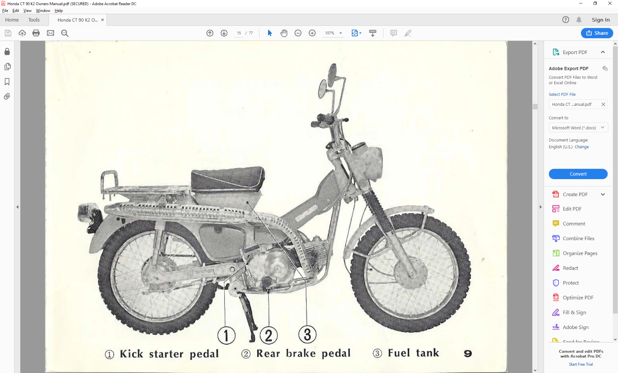The height and width of the screenshot is (373, 618).
Task: Open the Comment tool from right panel
Action: tap(573, 223)
